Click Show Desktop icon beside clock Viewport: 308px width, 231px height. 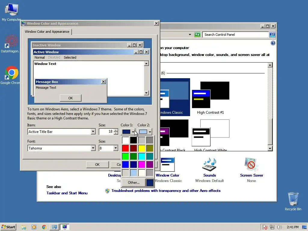click(305, 227)
